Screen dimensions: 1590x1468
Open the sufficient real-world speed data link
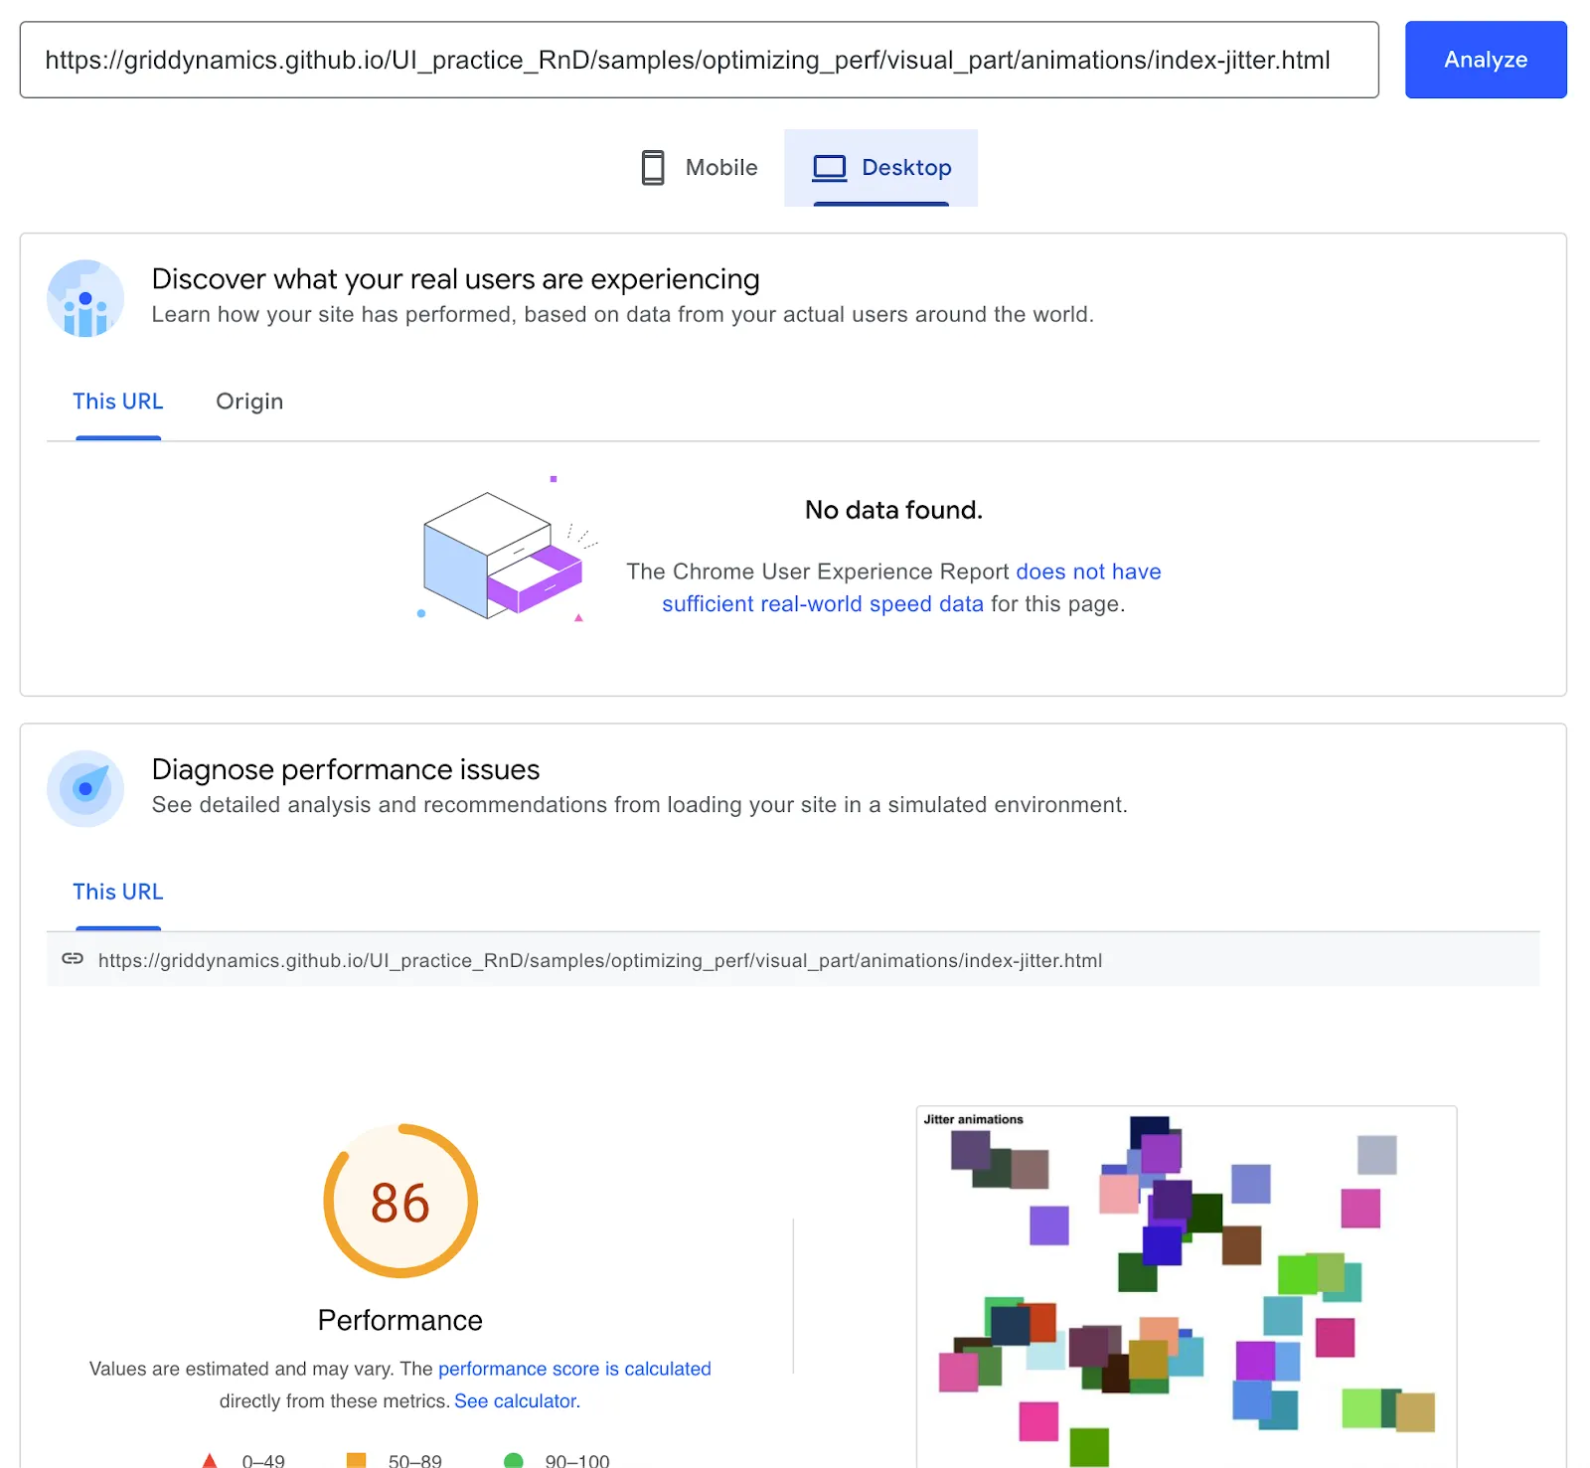pos(823,603)
